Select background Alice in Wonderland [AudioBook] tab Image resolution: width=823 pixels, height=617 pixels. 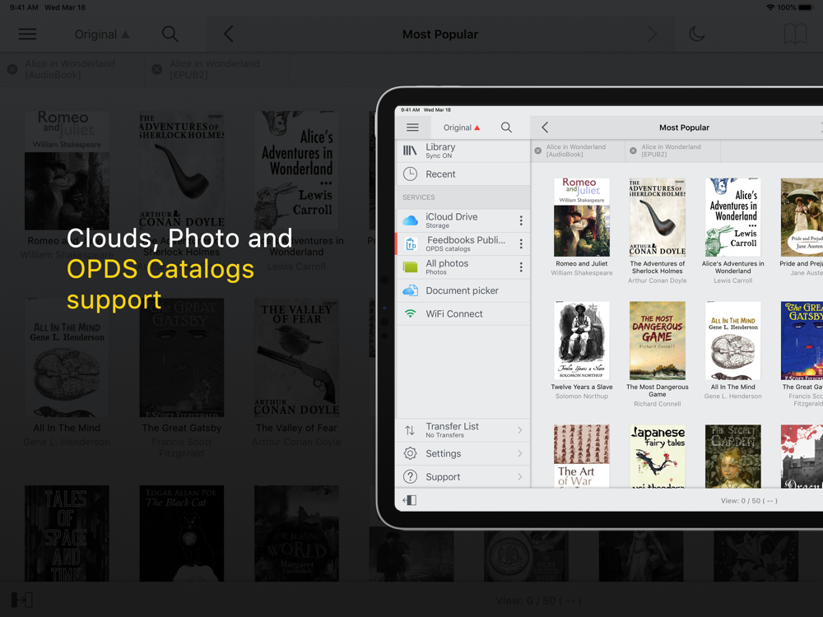click(x=72, y=69)
